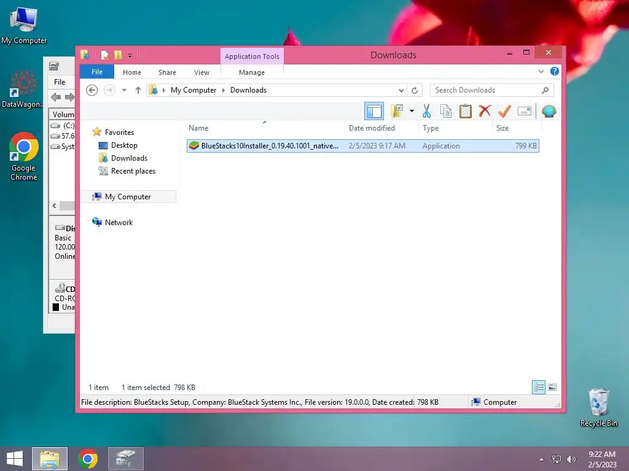Screen dimensions: 629x471
Task: Click the search magnifier icon
Action: pyautogui.click(x=545, y=90)
